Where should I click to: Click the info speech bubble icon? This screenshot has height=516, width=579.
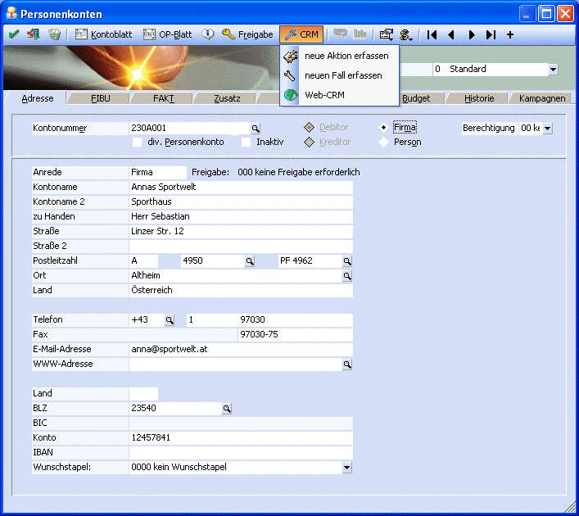tap(208, 34)
